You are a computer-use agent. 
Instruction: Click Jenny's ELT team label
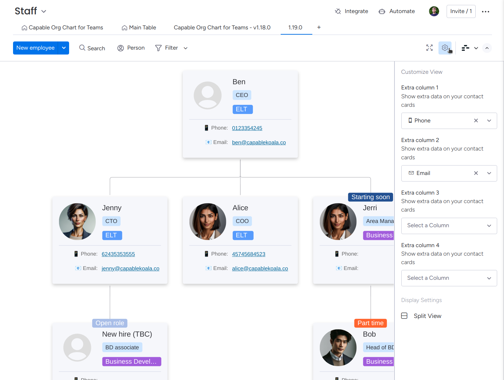point(112,235)
